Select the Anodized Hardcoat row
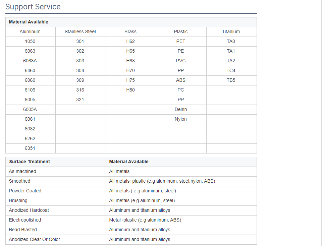322x246 pixels. 131,210
